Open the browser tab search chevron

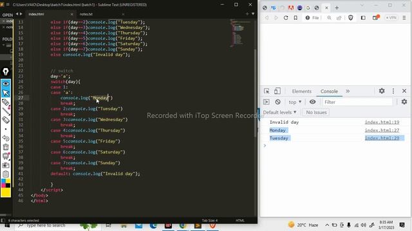[362, 5]
